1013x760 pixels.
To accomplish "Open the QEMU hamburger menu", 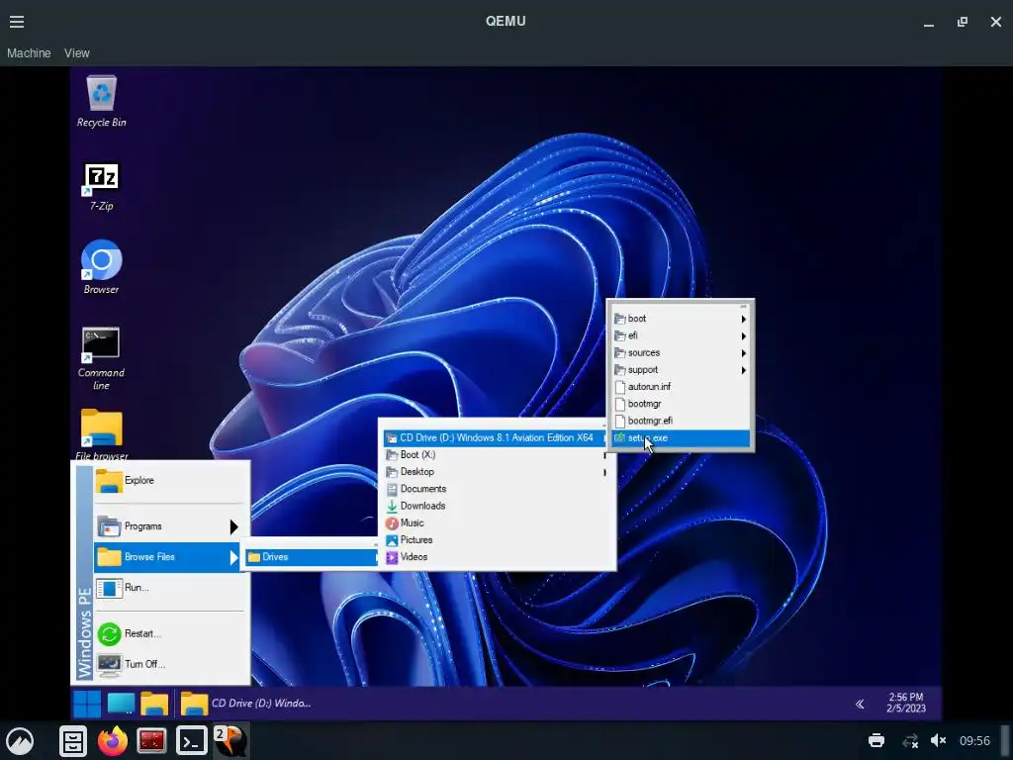I will 17,22.
